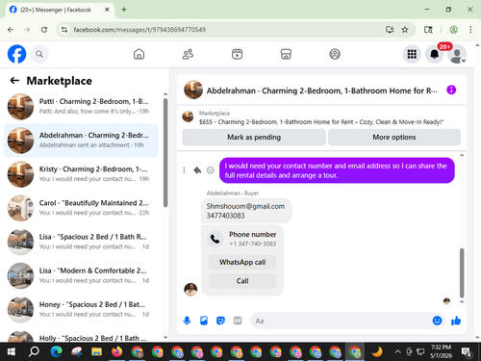Image resolution: width=481 pixels, height=361 pixels.
Task: Open File Explorer from taskbar
Action: 96,352
